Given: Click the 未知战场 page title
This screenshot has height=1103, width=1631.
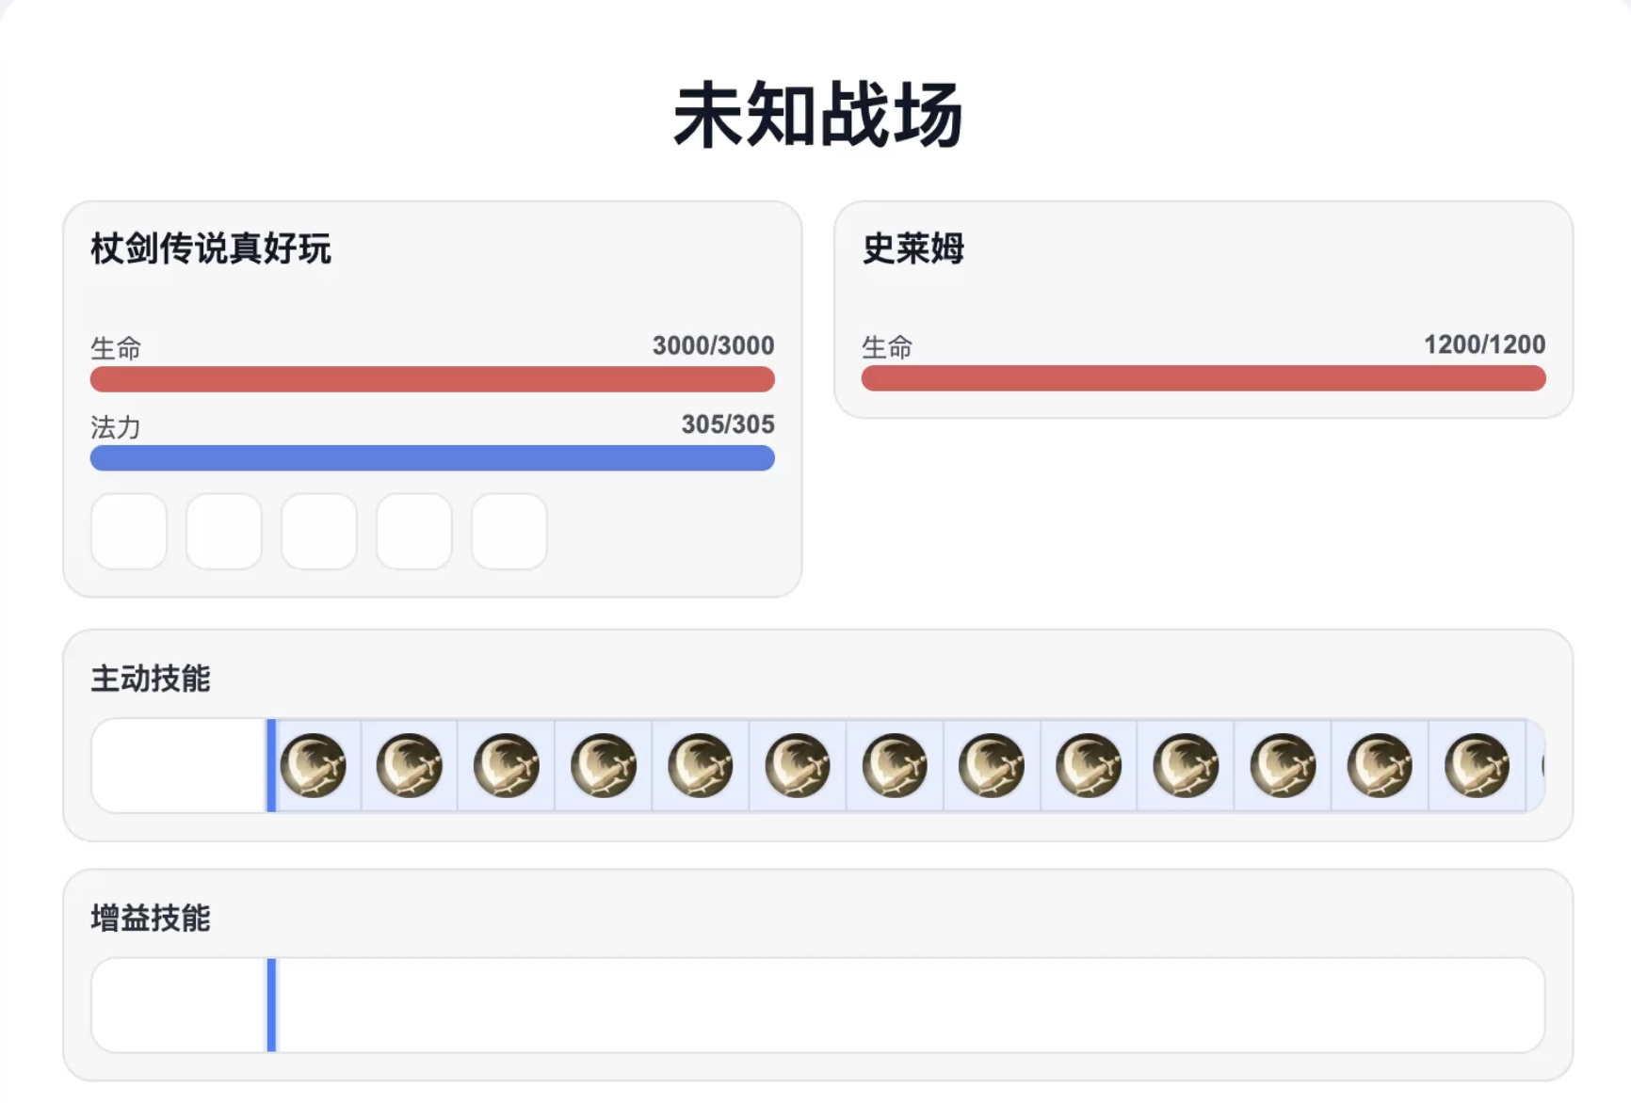Looking at the screenshot, I should (817, 115).
